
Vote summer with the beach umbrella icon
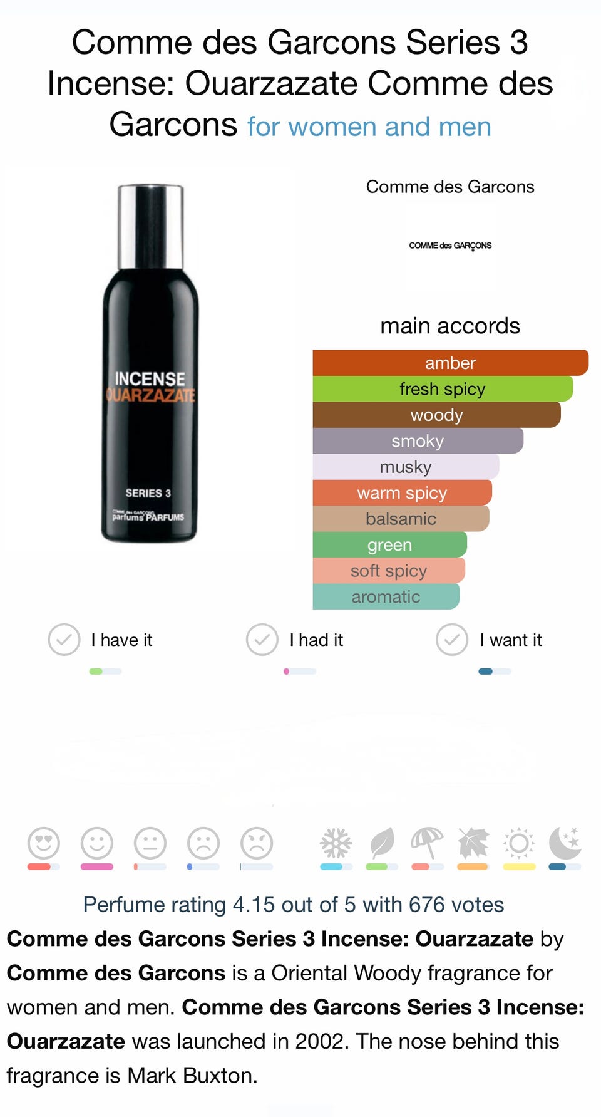[x=428, y=843]
